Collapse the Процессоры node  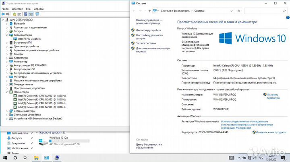click(x=7, y=92)
